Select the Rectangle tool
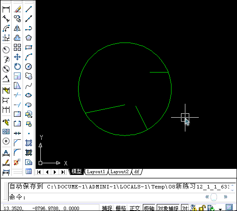 (28, 47)
